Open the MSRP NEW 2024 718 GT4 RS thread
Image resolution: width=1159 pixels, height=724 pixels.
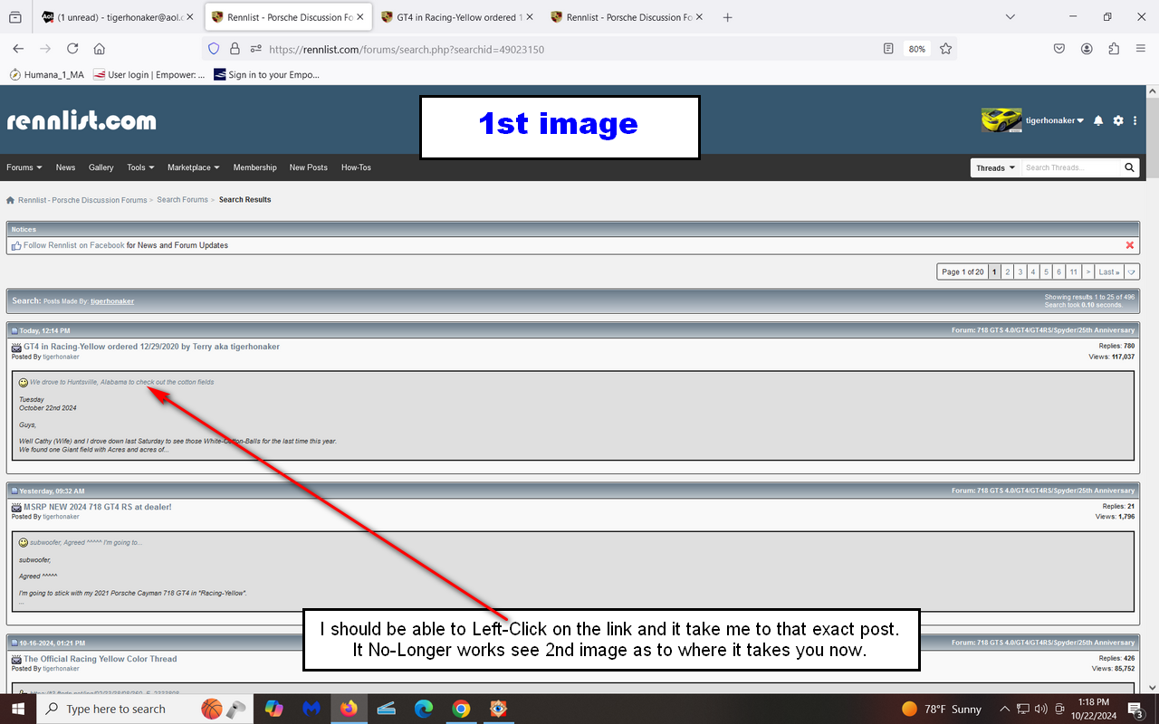click(97, 507)
